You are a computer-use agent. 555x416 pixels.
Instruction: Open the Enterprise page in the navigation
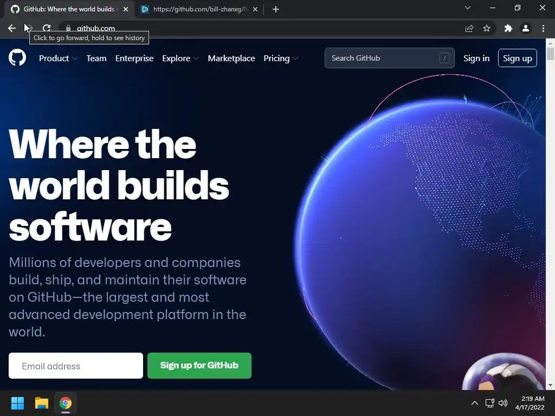pyautogui.click(x=134, y=58)
